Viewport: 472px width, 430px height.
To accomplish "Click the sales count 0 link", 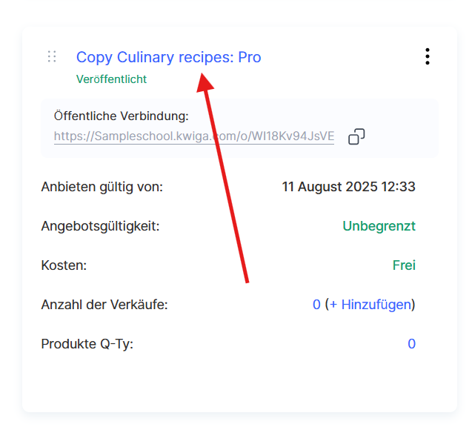I will point(316,305).
